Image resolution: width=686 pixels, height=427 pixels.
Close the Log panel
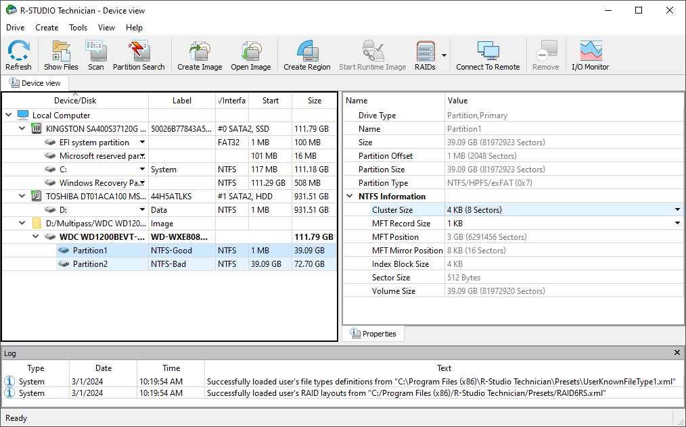click(x=677, y=352)
